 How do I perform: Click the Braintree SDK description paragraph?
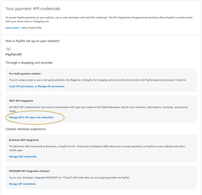[97, 148]
